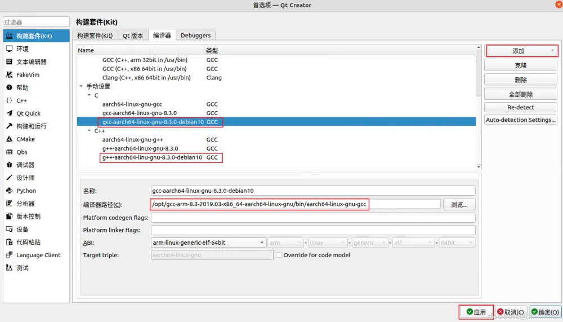563x322 pixels.
Task: Open the Language Client icon
Action: tap(10, 255)
